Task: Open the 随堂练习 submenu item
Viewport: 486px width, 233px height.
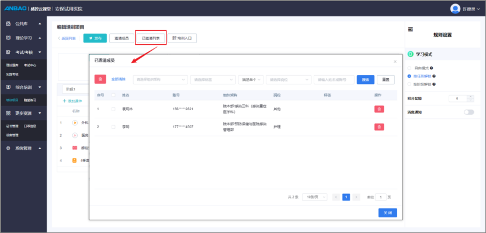Action: point(30,100)
